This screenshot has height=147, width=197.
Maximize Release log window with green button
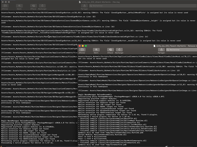(x=86, y=46)
